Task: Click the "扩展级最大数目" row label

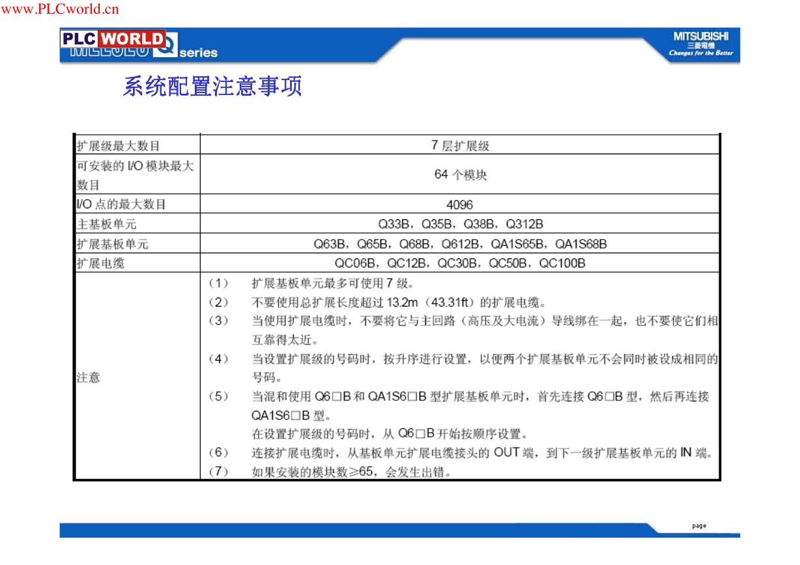Action: (x=118, y=146)
